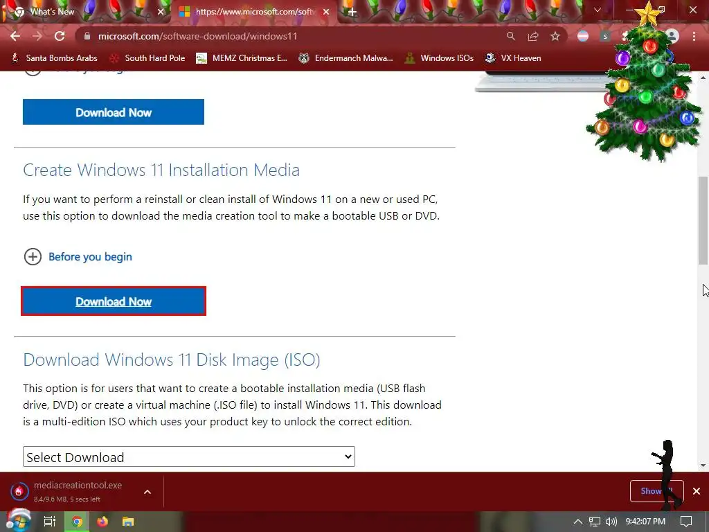The height and width of the screenshot is (532, 709).
Task: Expand Before you begin above the red-outlined button
Action: pyautogui.click(x=78, y=256)
